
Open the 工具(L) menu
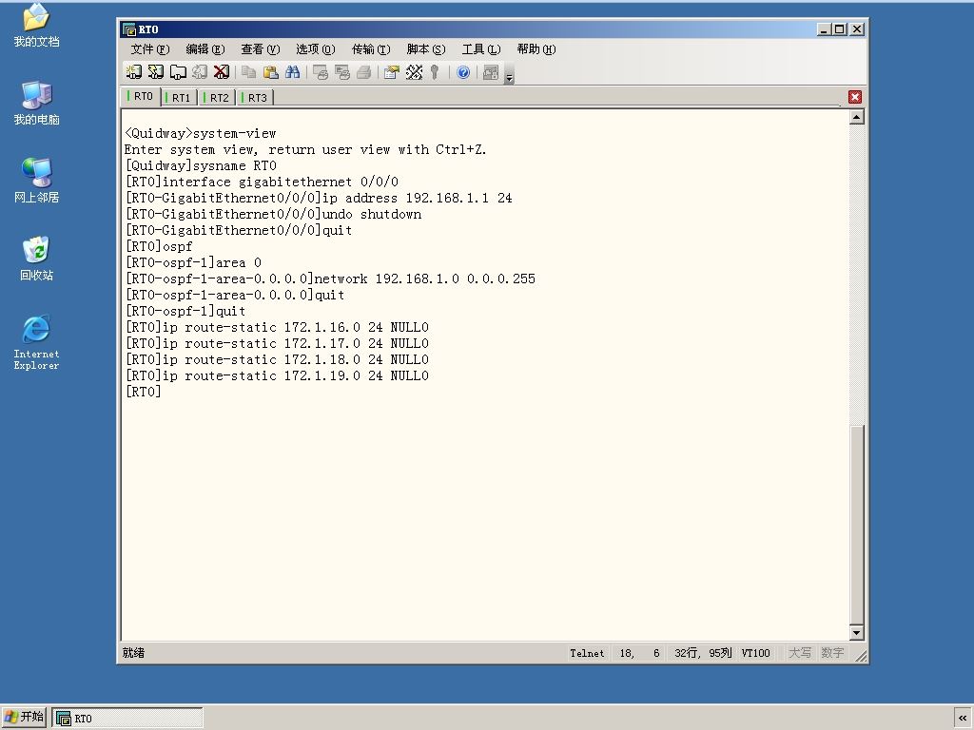[481, 49]
